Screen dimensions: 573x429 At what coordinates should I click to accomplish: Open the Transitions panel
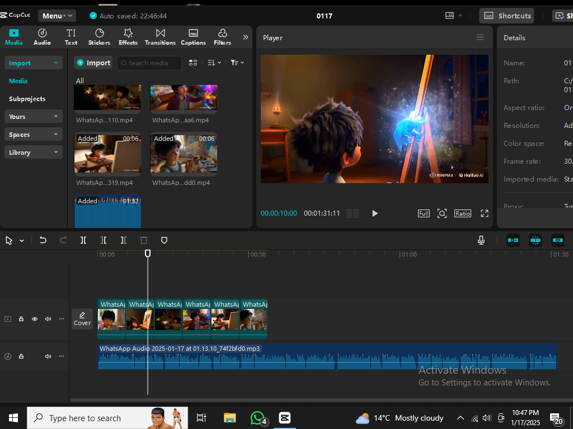[x=160, y=37]
